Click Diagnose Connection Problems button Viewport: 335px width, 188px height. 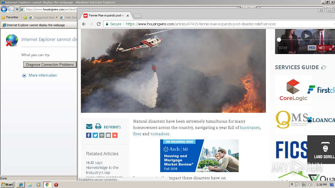coord(50,64)
